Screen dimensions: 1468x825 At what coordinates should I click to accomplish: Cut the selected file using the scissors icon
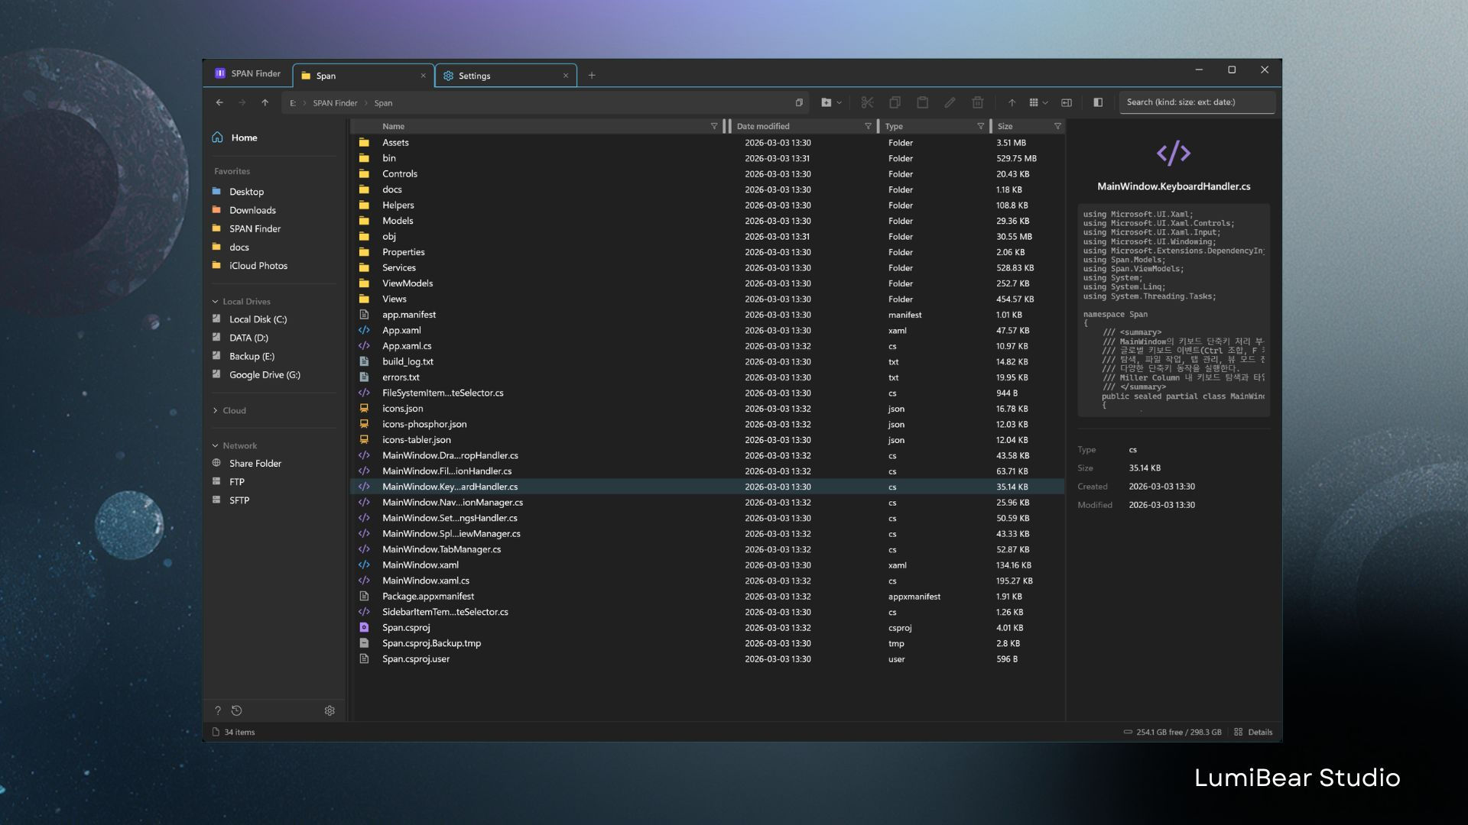(x=867, y=102)
